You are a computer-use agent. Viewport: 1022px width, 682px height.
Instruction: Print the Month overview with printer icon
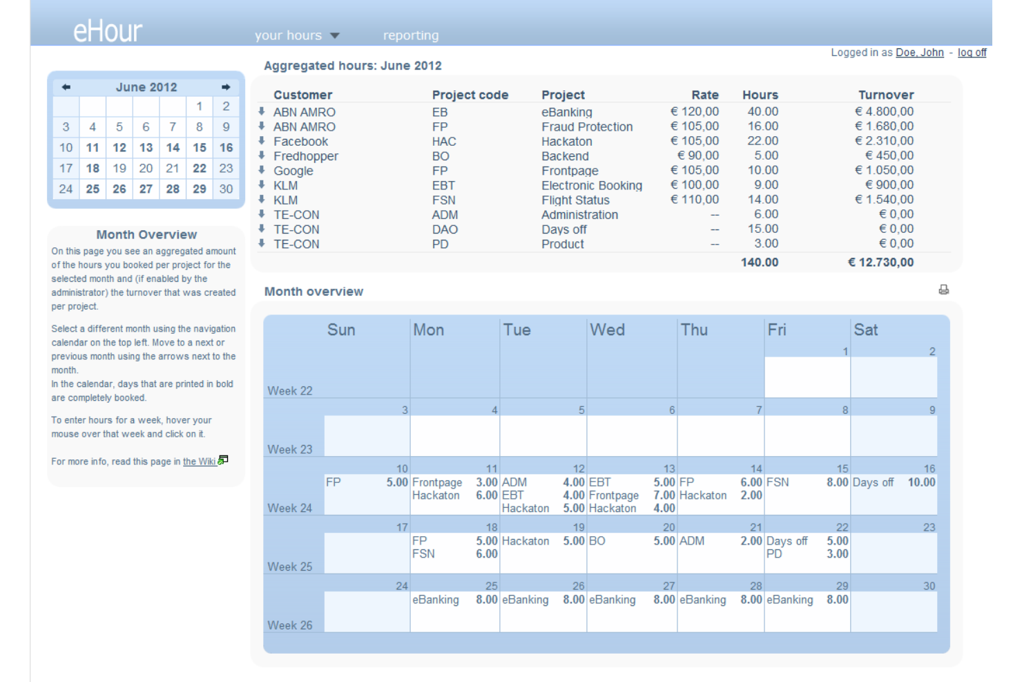pyautogui.click(x=943, y=290)
